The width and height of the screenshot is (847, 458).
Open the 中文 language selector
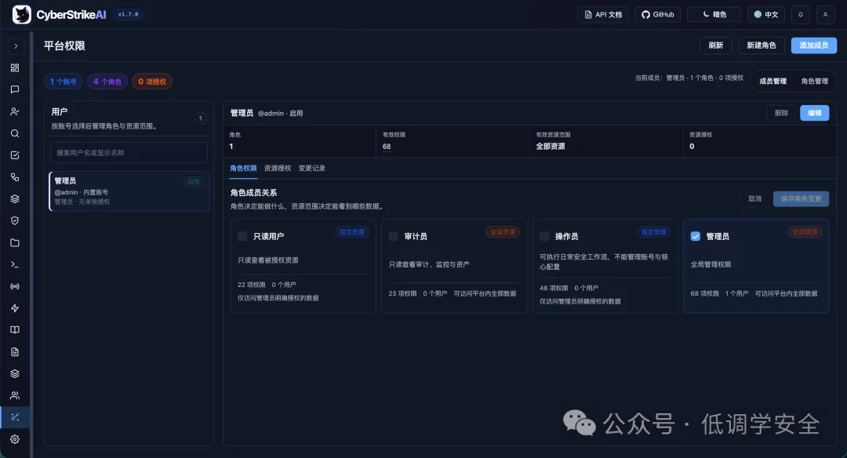[766, 15]
